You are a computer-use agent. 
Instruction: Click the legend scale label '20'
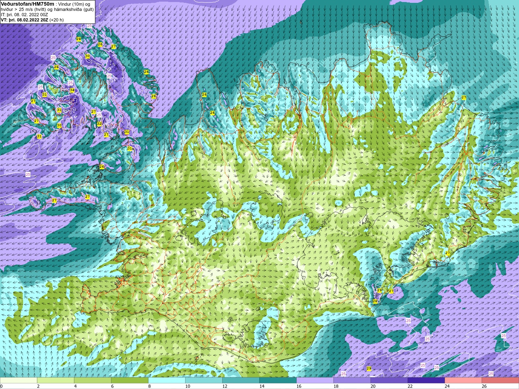pyautogui.click(x=373, y=386)
